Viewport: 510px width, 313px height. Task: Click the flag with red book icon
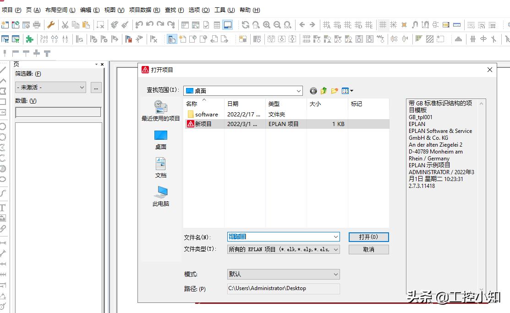[x=128, y=39]
